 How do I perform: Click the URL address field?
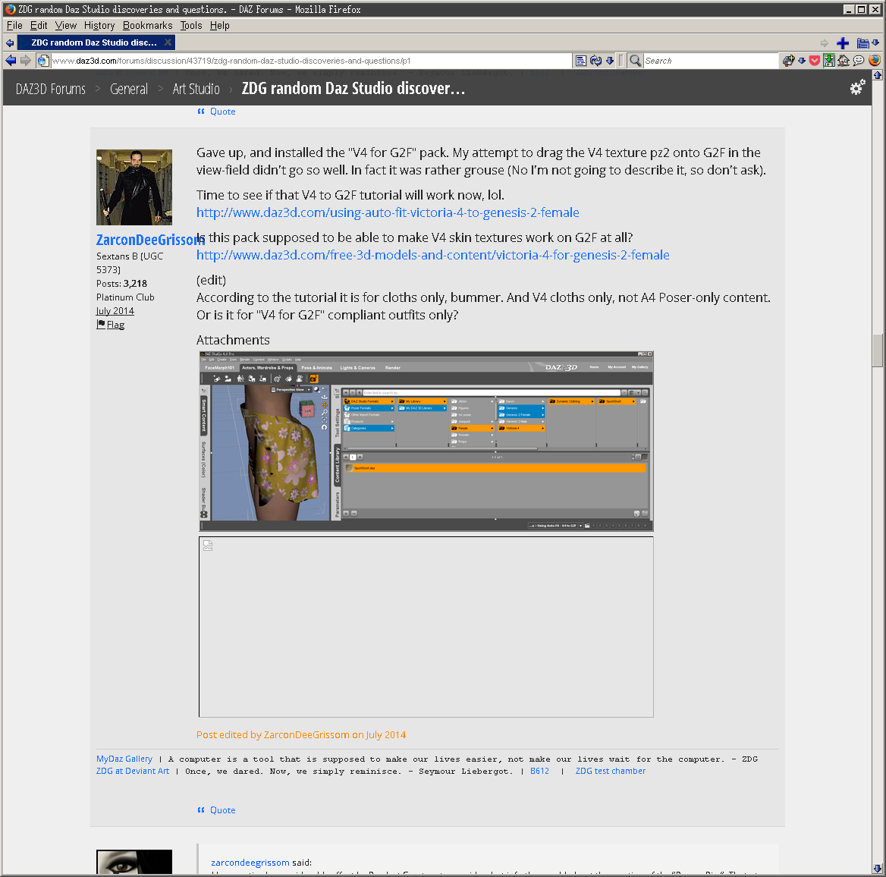pyautogui.click(x=311, y=61)
